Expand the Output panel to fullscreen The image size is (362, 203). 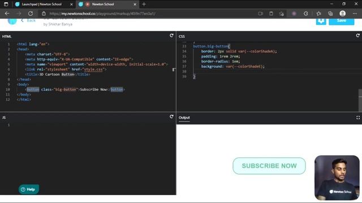358,118
